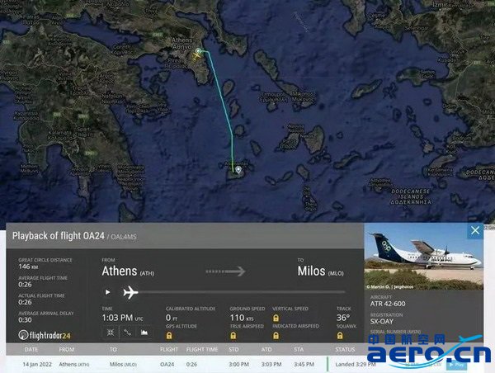
Task: Click the Milos destination marker on map
Action: [x=238, y=170]
